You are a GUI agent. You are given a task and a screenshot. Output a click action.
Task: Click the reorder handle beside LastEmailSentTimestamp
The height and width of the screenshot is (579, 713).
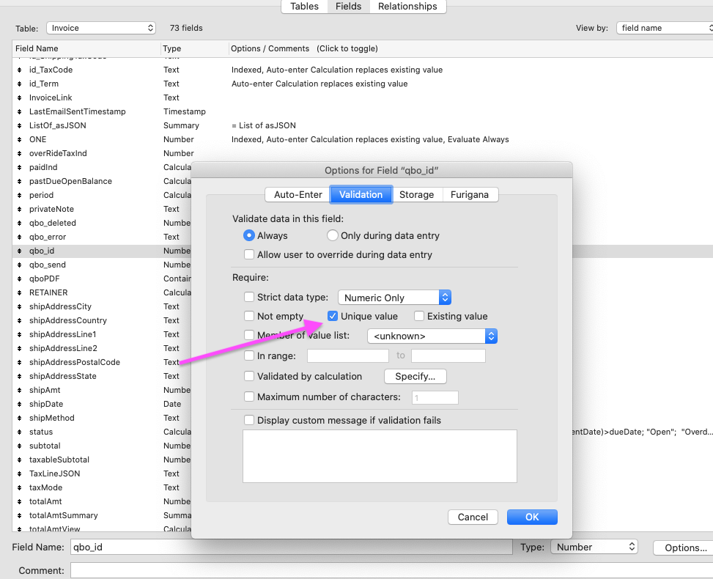pos(20,112)
